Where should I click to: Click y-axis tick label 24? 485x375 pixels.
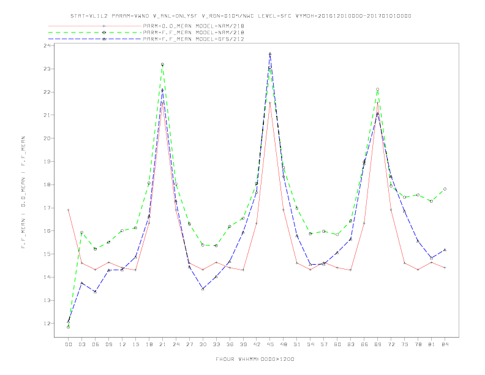pyautogui.click(x=47, y=46)
